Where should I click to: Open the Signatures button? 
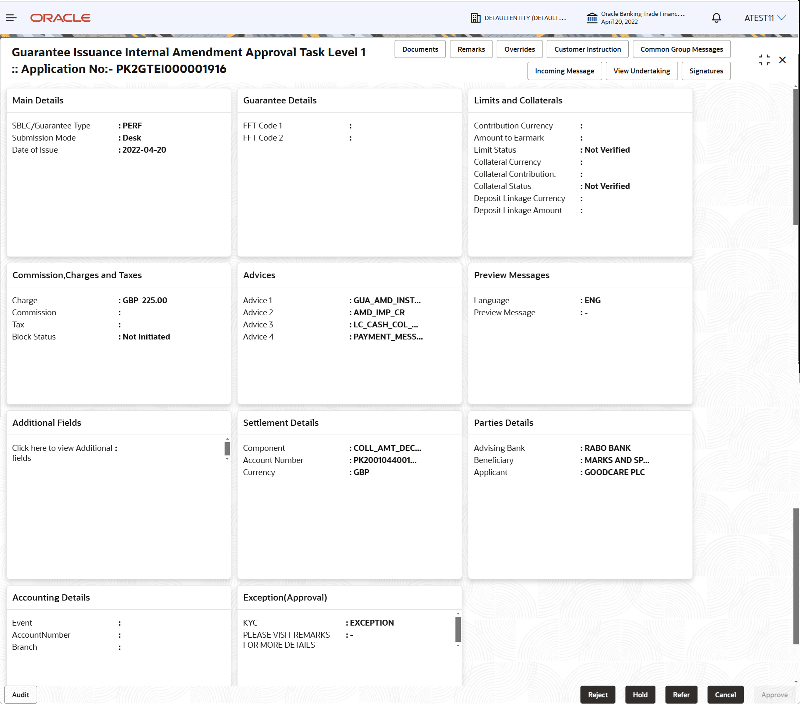click(706, 71)
